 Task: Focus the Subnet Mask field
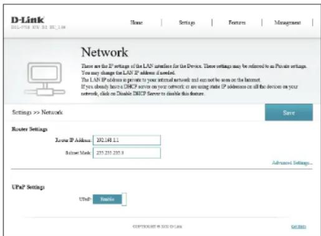(127, 153)
